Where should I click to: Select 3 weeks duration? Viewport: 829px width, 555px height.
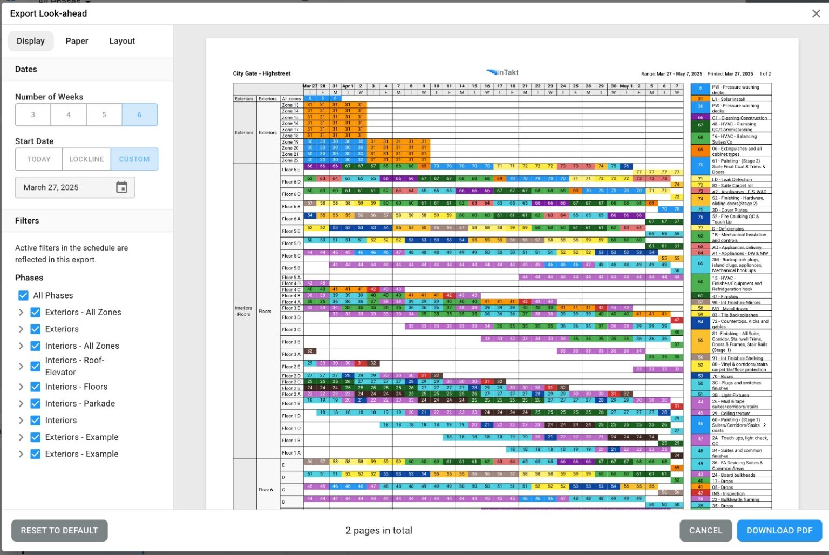click(32, 114)
